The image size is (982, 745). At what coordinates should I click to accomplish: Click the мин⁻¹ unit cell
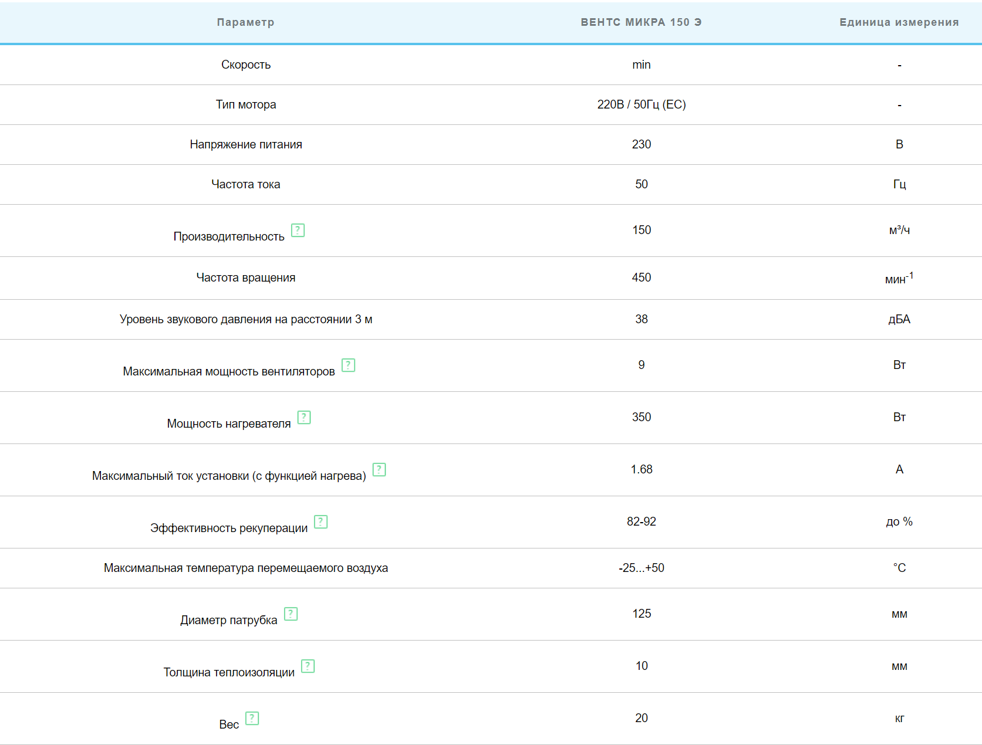(x=899, y=277)
